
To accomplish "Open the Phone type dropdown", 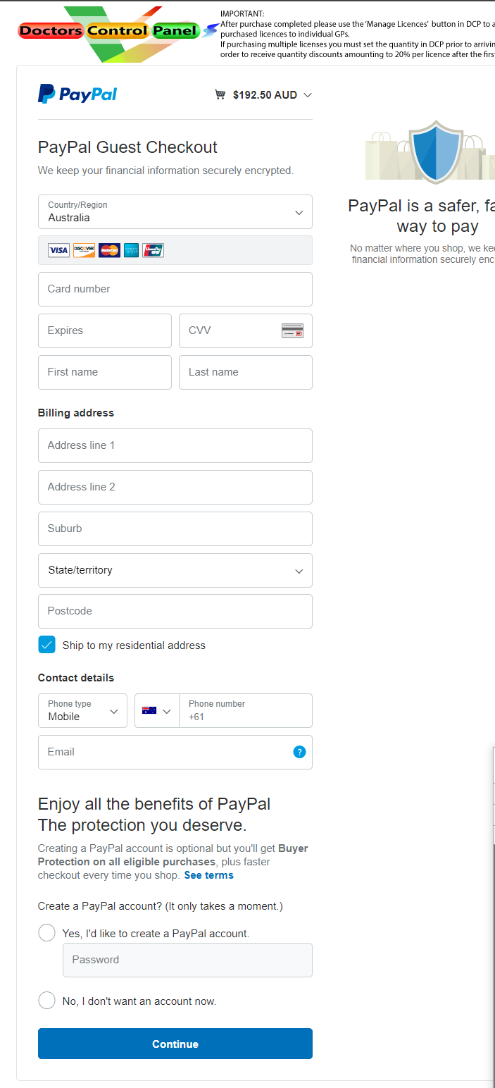I will pos(82,710).
